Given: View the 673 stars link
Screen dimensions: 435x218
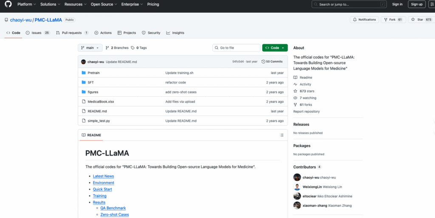Looking at the screenshot, I should click(304, 91).
